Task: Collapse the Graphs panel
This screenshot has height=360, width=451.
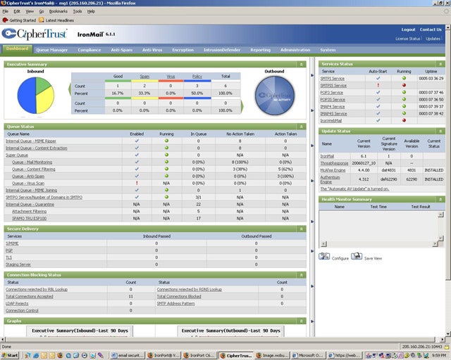Action: pyautogui.click(x=301, y=321)
